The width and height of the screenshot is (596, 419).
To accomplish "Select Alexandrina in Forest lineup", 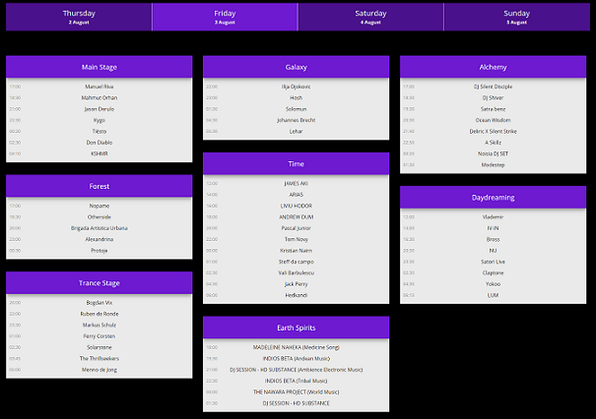I will coord(99,239).
